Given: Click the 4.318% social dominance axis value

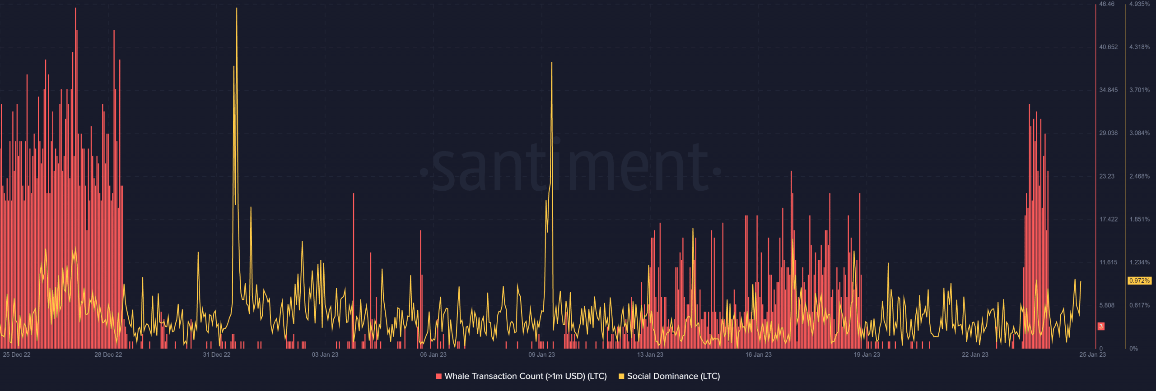Looking at the screenshot, I should 1139,47.
